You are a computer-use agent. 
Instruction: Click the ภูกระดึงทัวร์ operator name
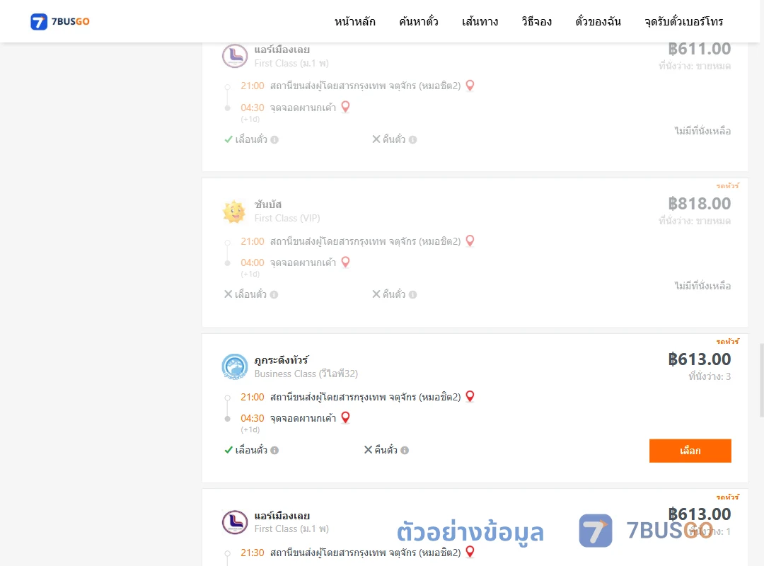[x=282, y=360]
